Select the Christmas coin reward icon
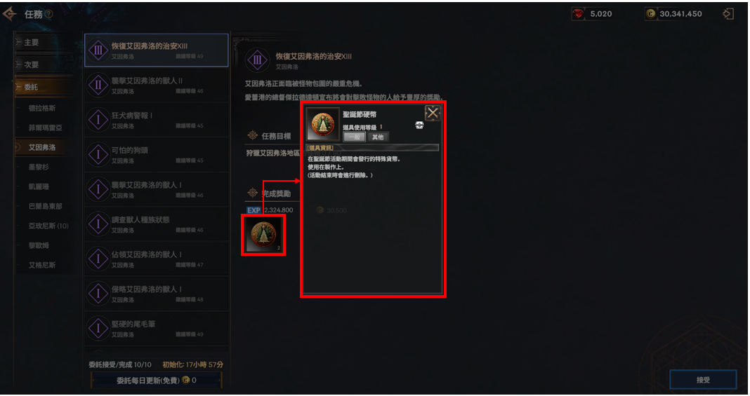This screenshot has height=396, width=750. pyautogui.click(x=263, y=234)
